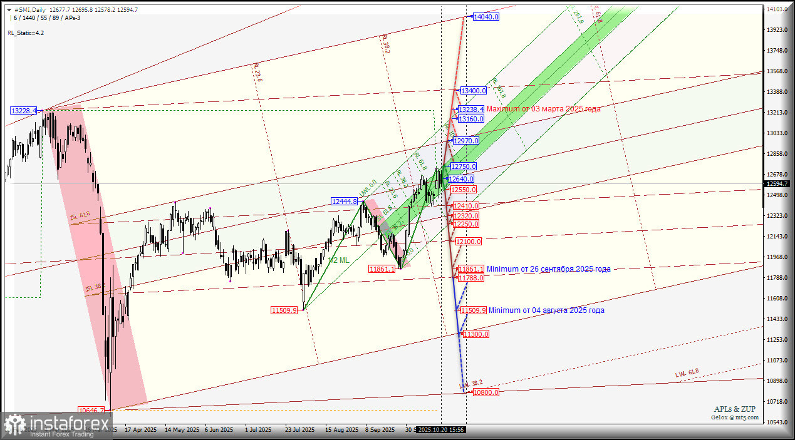Click the 13213.0 value on price axis
Screen dimensions: 795x440
coord(776,113)
